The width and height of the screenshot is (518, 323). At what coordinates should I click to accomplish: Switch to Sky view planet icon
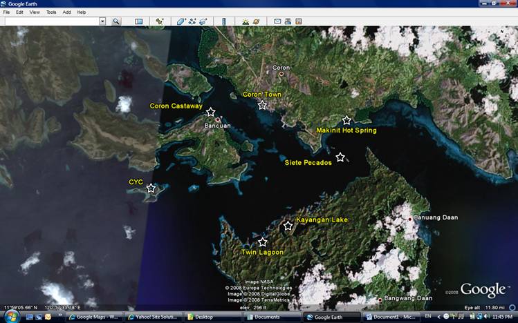[x=256, y=21]
